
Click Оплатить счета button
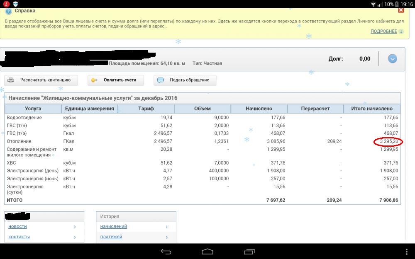[x=116, y=80]
